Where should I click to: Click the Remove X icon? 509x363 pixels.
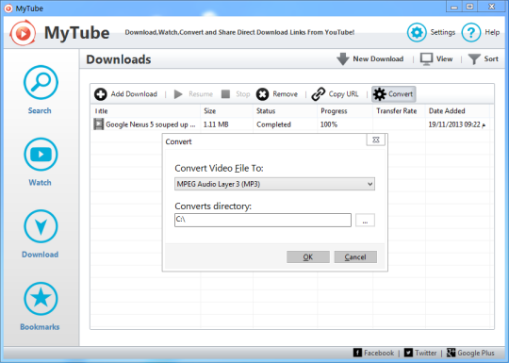pos(262,94)
